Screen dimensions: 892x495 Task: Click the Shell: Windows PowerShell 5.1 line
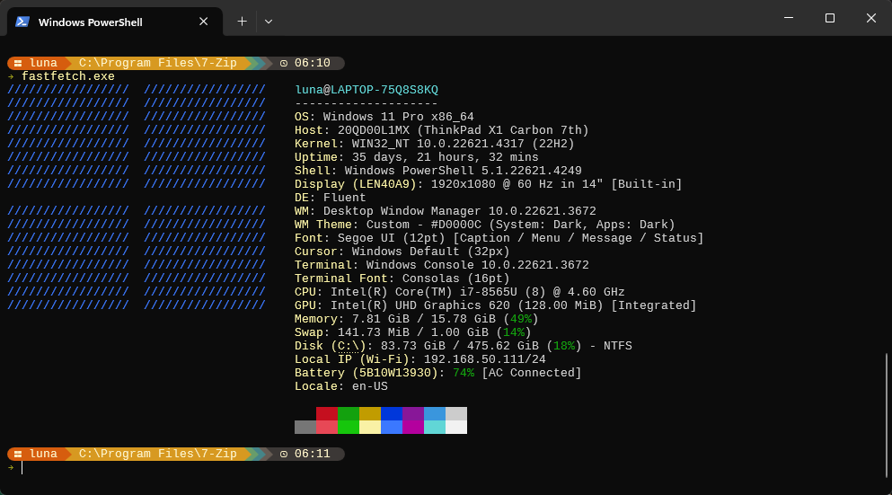[438, 171]
